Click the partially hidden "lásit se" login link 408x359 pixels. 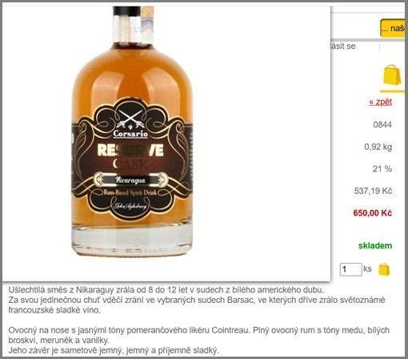coord(343,46)
